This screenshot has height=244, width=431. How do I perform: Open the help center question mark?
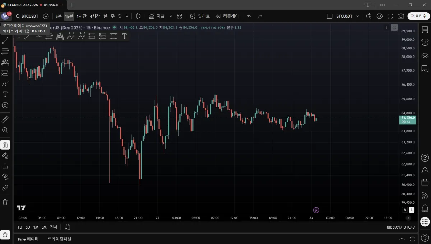coord(425,238)
